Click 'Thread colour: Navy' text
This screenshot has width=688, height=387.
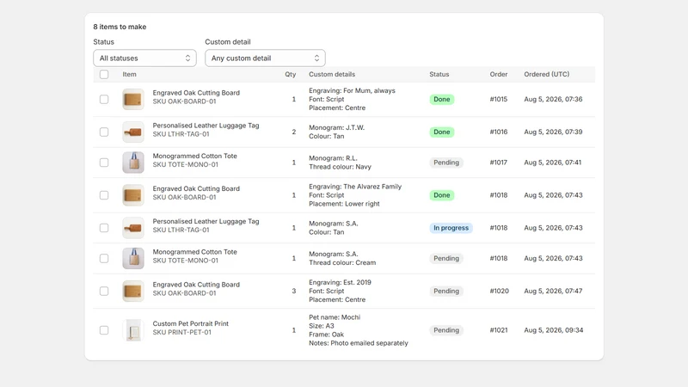coord(340,167)
